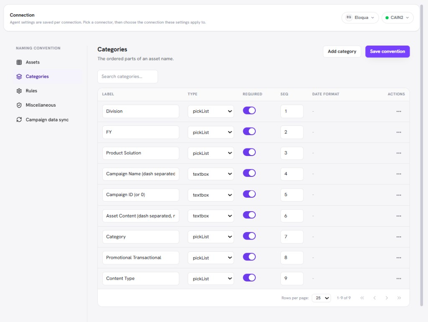The height and width of the screenshot is (322, 428).
Task: Click the Promotional Transactional label field
Action: tap(141, 258)
